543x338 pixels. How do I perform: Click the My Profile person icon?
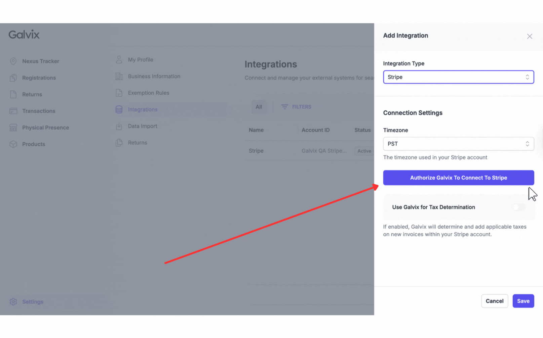[119, 60]
